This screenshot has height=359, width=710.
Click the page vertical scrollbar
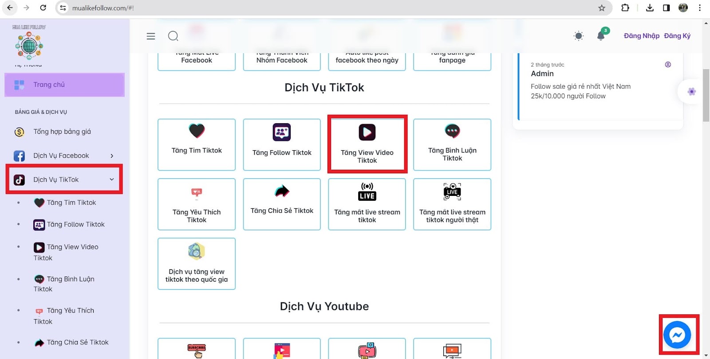(x=706, y=95)
